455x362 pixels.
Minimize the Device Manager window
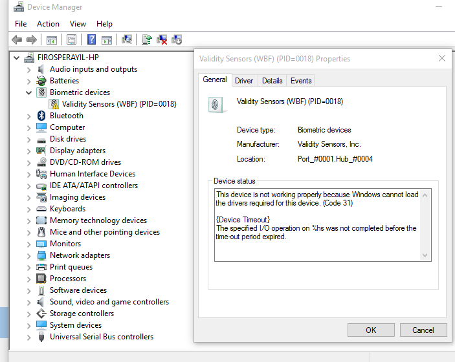(439, 6)
